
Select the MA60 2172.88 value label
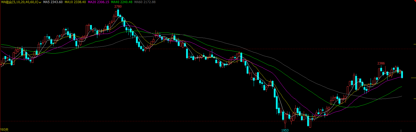click(145, 2)
